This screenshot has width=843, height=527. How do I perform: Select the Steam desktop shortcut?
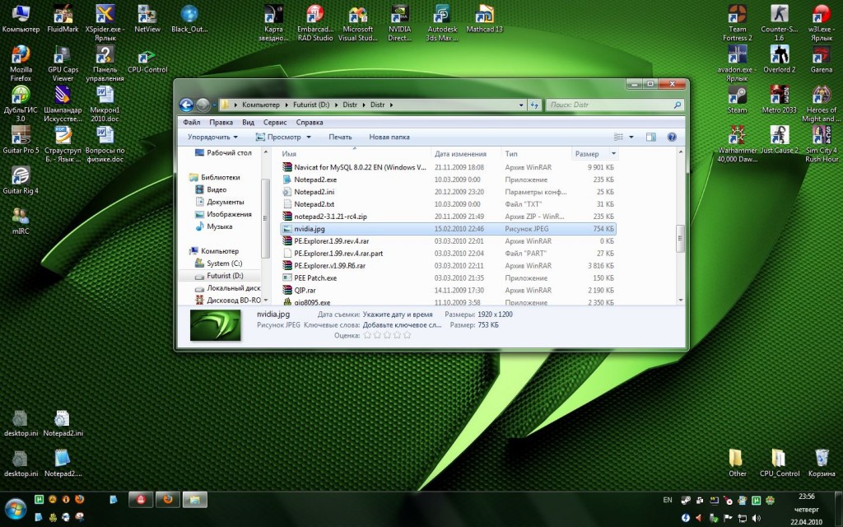point(737,100)
